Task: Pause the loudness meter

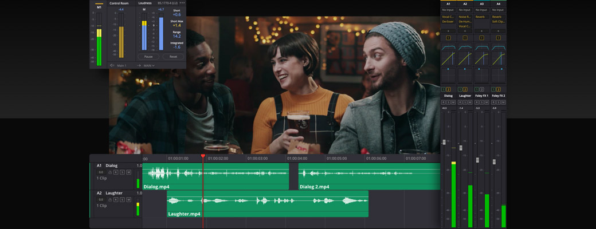Action: pyautogui.click(x=148, y=57)
